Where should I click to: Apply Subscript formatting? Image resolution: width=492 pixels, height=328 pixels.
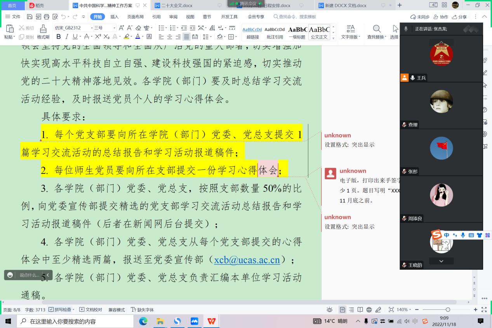tap(106, 36)
